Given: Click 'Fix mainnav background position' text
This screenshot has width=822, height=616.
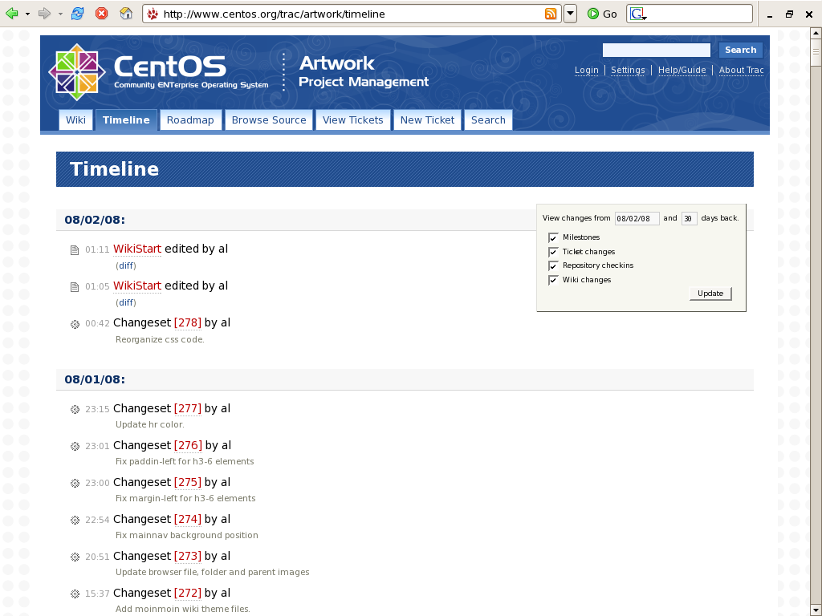Looking at the screenshot, I should (186, 535).
